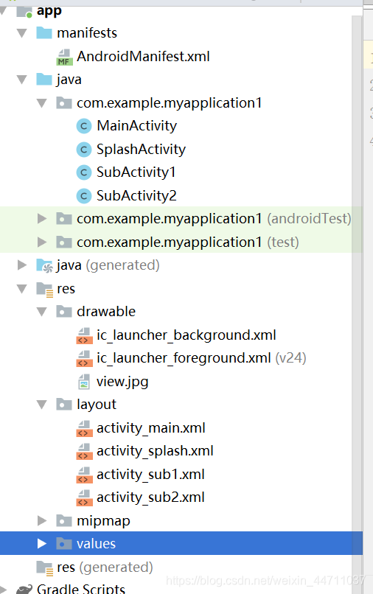
Task: Collapse the layout folder arrow
Action: pos(42,405)
